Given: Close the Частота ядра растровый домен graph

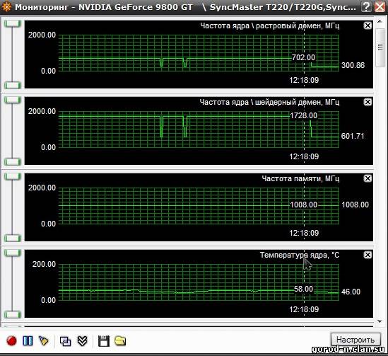Looking at the screenshot, I should (368, 25).
